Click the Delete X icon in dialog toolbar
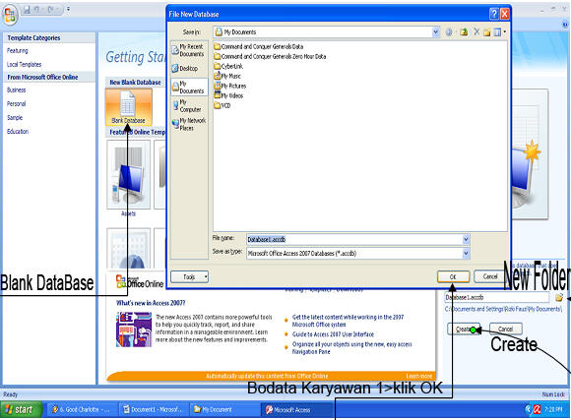Image resolution: width=571 pixels, height=420 pixels. click(x=476, y=32)
